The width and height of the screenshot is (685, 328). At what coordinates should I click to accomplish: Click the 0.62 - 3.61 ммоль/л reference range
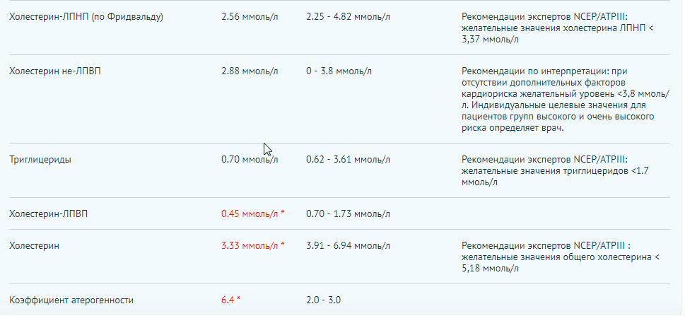click(347, 159)
